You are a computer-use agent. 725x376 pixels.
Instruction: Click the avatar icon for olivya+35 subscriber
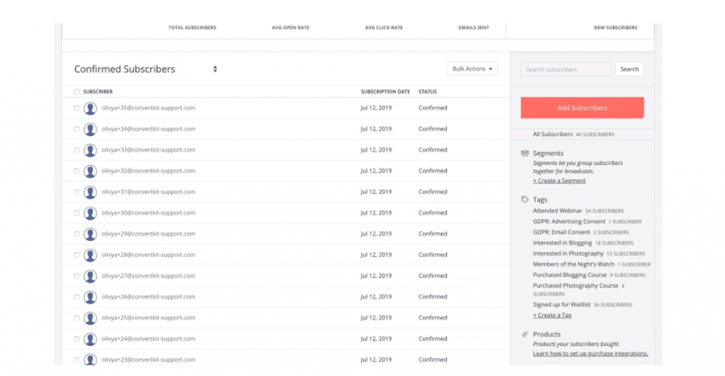click(90, 109)
